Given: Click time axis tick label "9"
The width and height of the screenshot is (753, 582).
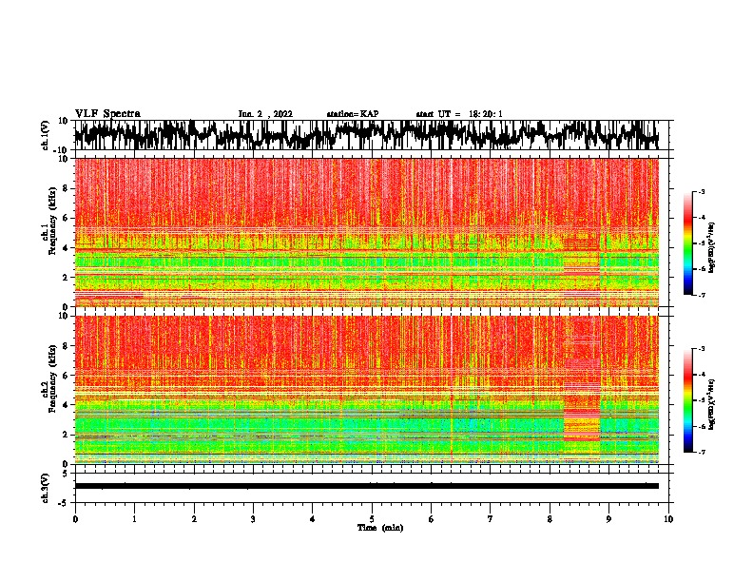Looking at the screenshot, I should [608, 519].
